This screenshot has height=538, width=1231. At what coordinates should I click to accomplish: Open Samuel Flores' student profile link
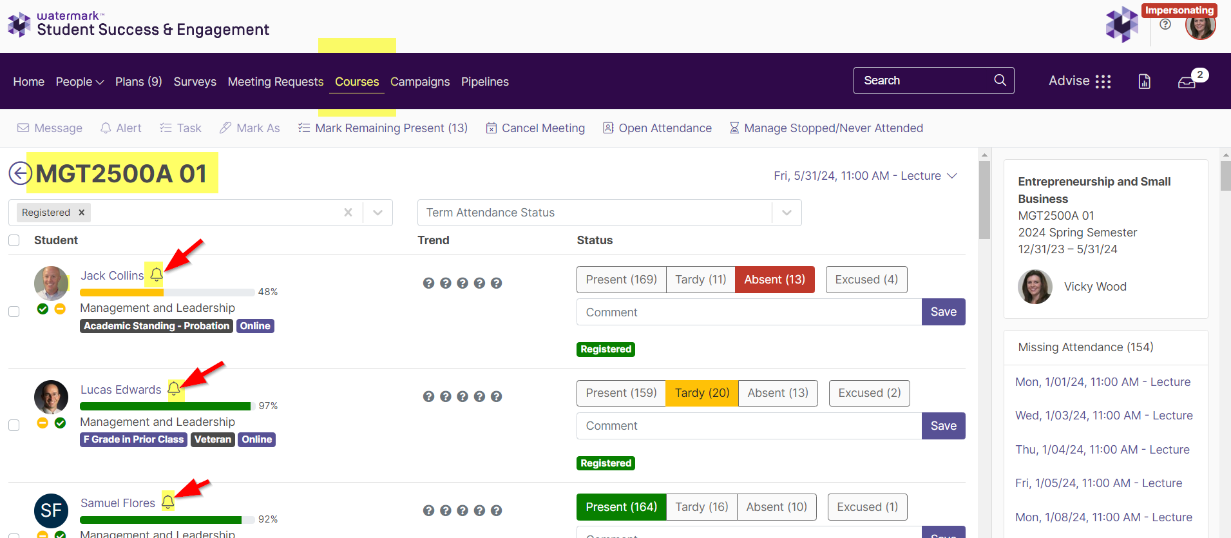pyautogui.click(x=118, y=503)
